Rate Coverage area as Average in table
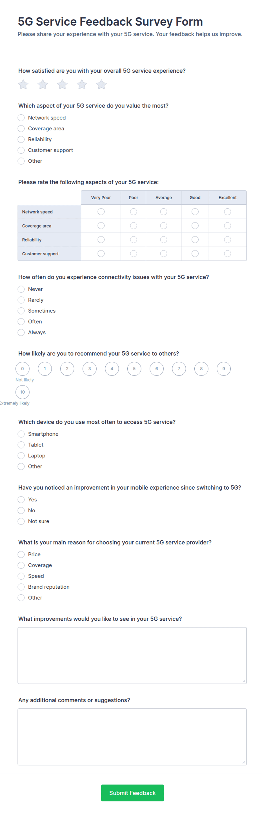 pyautogui.click(x=164, y=225)
